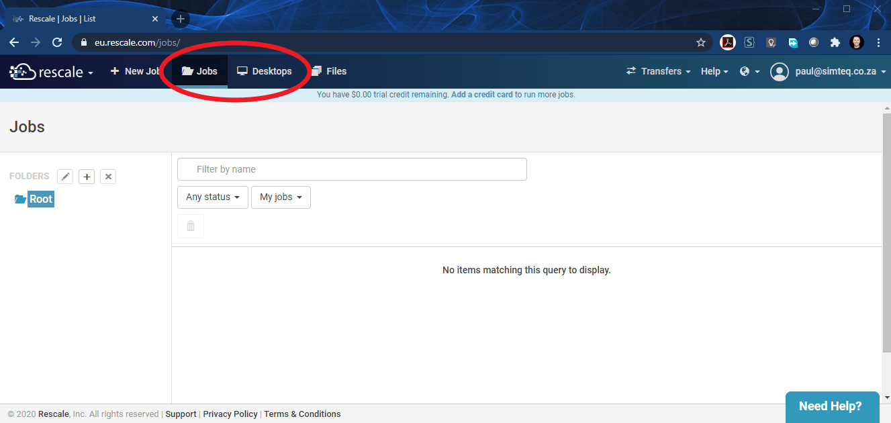Open the My jobs filter dropdown

[x=281, y=197]
